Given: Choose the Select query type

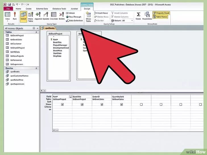Looking at the screenshot, I should pyautogui.click(x=23, y=16).
